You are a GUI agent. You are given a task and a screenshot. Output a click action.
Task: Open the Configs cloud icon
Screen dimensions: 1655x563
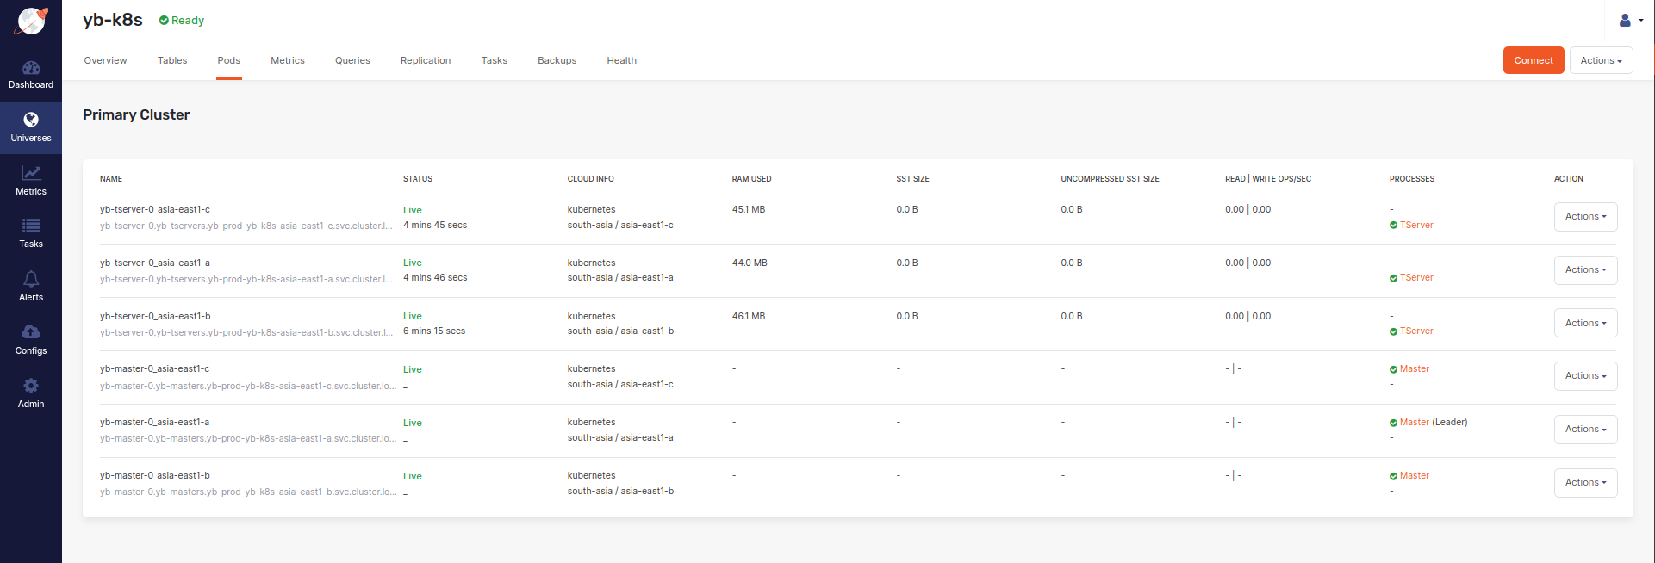tap(31, 332)
